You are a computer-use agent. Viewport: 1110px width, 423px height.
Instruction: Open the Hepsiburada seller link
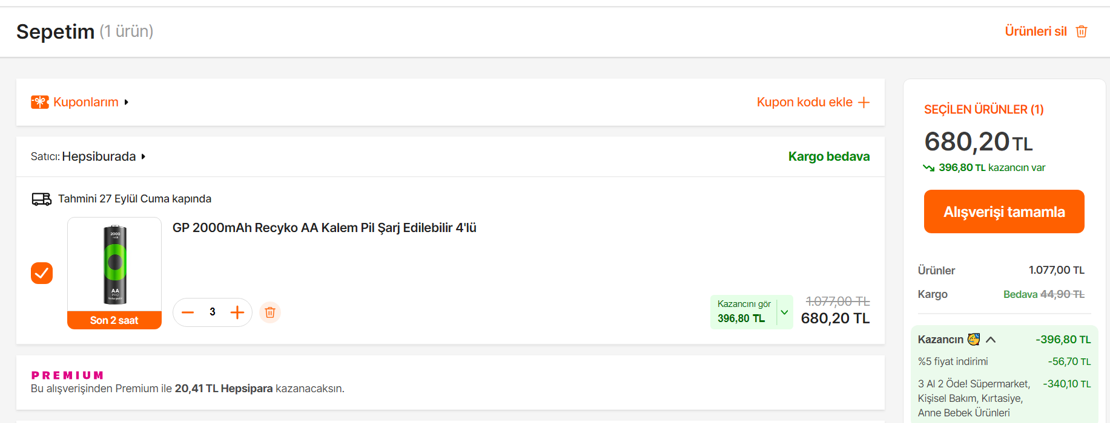(99, 157)
